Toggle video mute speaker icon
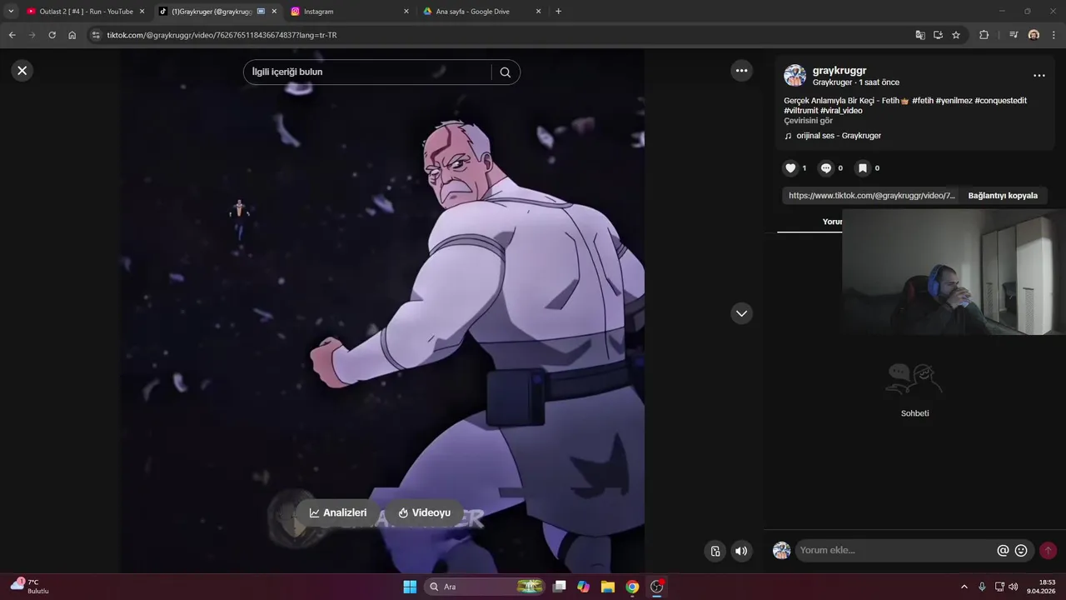 pos(740,551)
